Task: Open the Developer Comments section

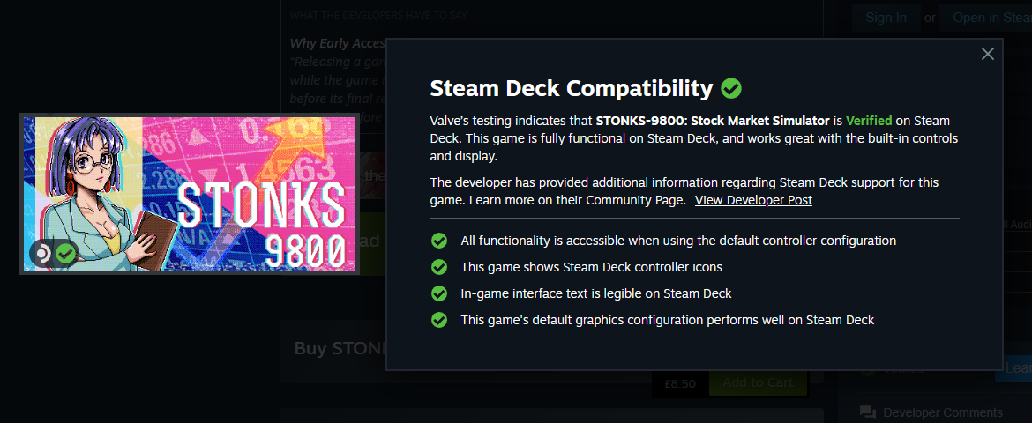Action: point(943,412)
